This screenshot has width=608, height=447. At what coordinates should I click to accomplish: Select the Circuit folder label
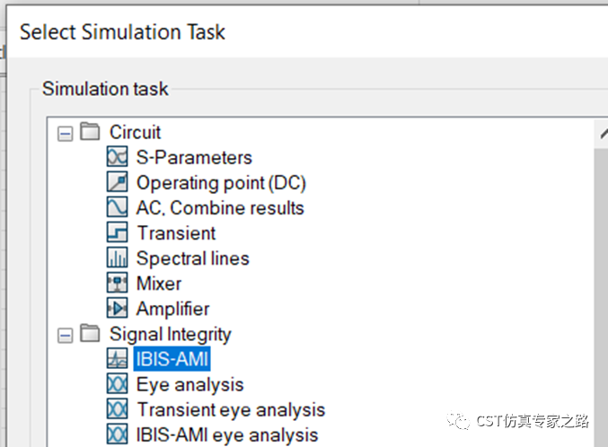(135, 132)
